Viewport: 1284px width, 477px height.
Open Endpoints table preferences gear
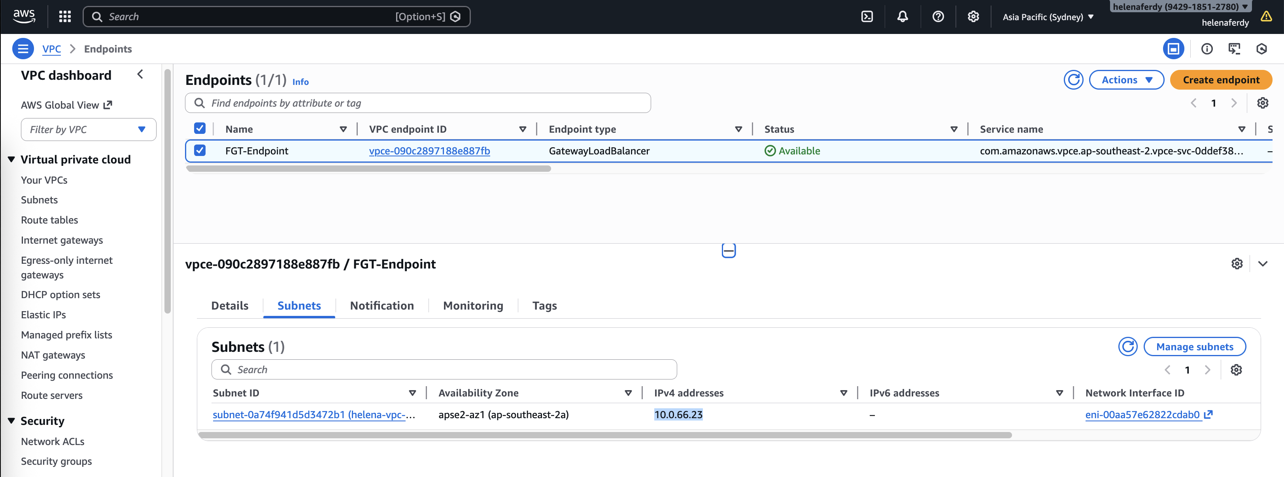click(1262, 103)
